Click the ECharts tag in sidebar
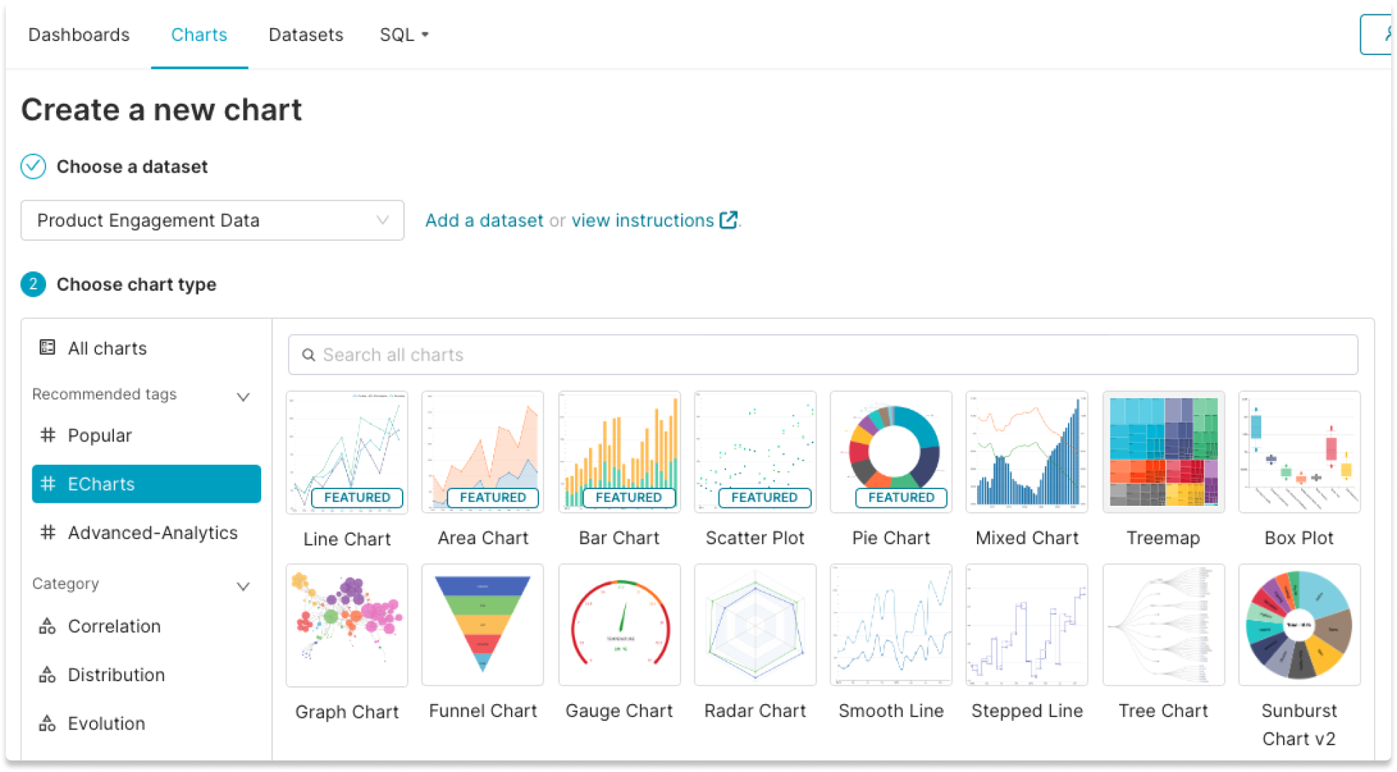This screenshot has height=772, width=1397. 100,483
